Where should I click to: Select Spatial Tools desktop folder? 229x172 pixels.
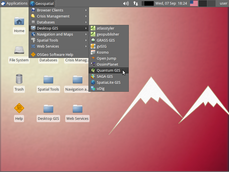click(48, 80)
